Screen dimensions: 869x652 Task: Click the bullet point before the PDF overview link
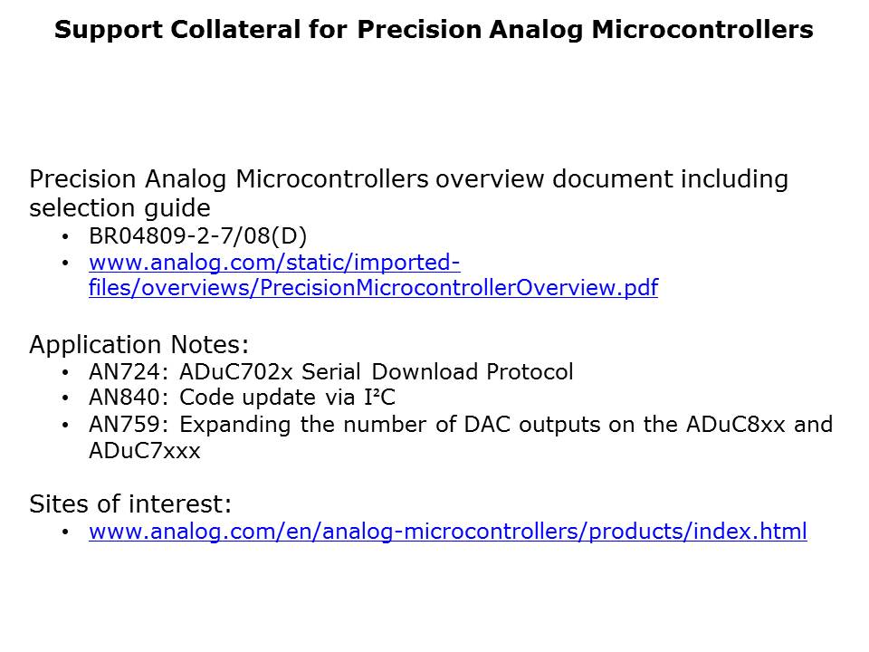click(x=64, y=264)
